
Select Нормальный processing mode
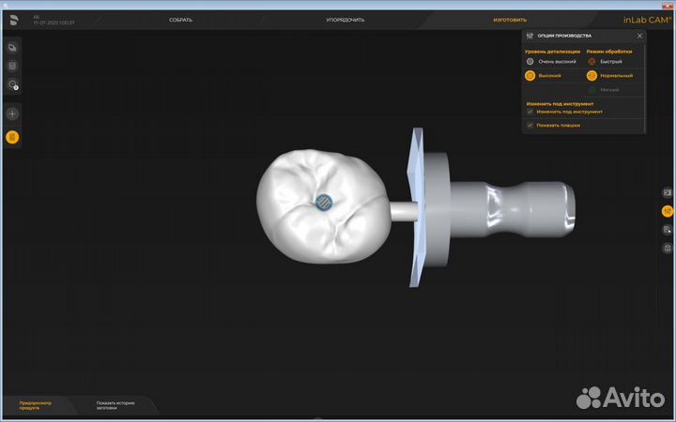610,76
